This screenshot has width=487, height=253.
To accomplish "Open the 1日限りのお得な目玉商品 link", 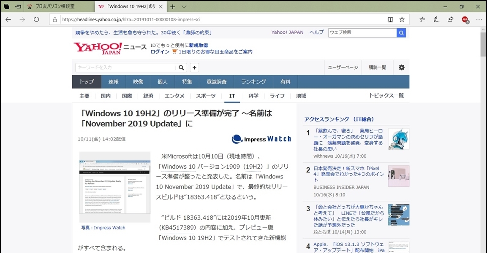I will tap(215, 52).
